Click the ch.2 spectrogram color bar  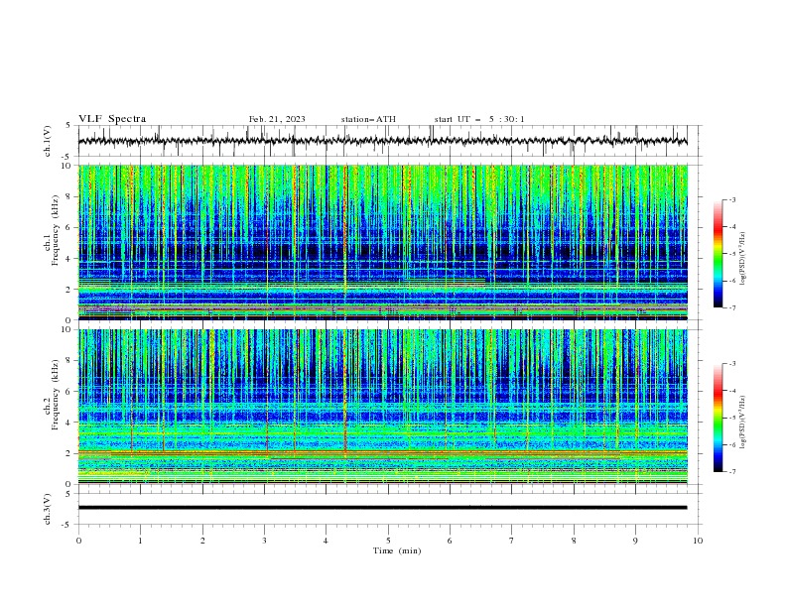(718, 418)
